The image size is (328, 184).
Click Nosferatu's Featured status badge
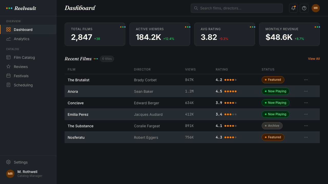(273, 137)
